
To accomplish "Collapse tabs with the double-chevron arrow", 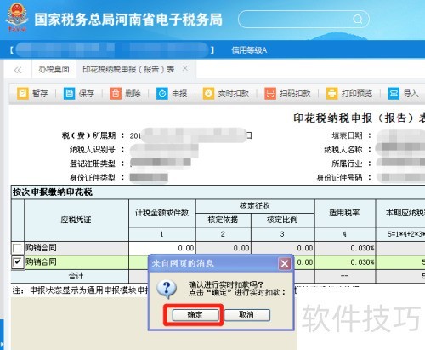I will [18, 70].
